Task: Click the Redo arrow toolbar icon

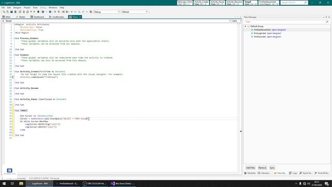Action: tap(34, 12)
